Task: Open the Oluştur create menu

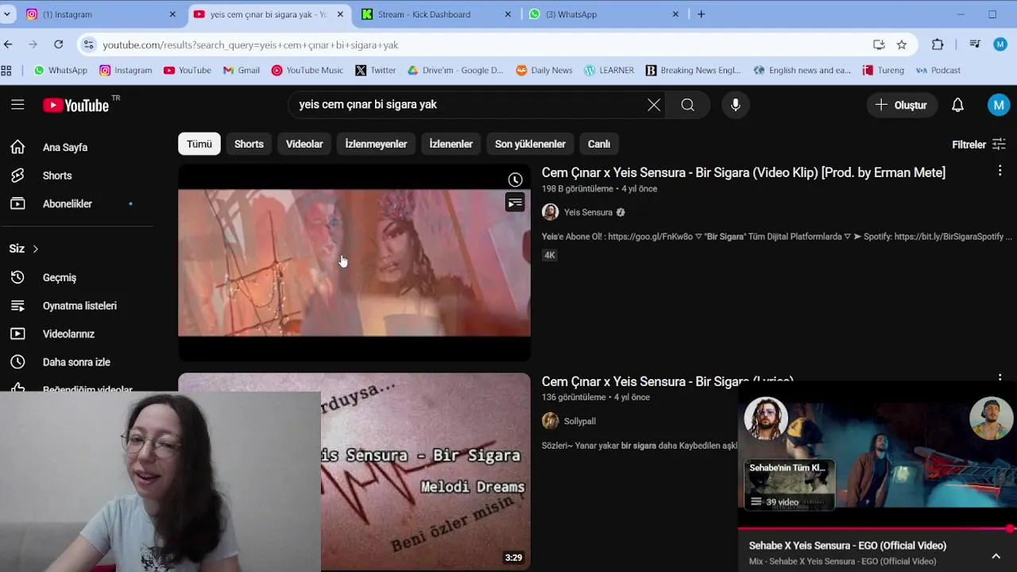Action: point(901,105)
